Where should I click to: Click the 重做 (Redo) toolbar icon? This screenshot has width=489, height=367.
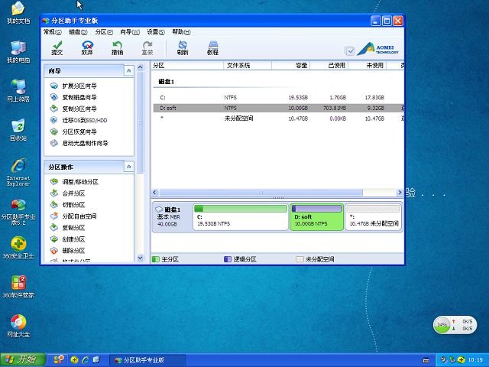pos(147,48)
